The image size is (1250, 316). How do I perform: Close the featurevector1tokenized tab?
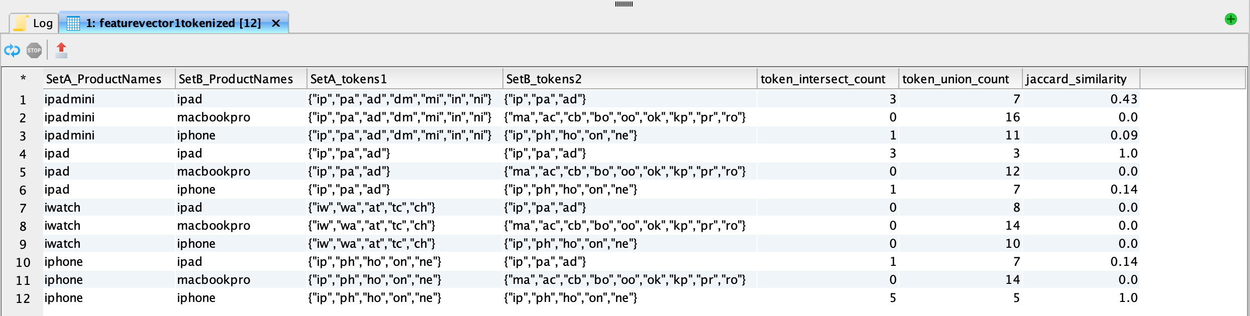276,23
